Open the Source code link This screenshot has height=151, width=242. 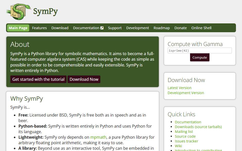pos(185,136)
